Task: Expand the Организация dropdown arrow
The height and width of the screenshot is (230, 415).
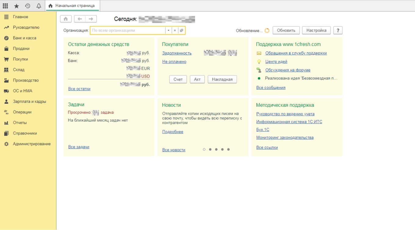Action: [168, 30]
